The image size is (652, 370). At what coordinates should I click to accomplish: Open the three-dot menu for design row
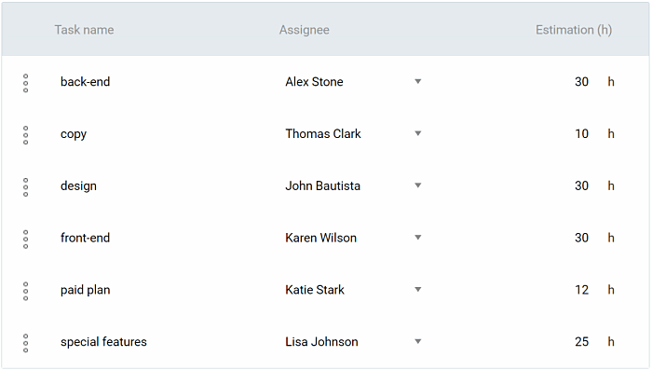pos(26,187)
